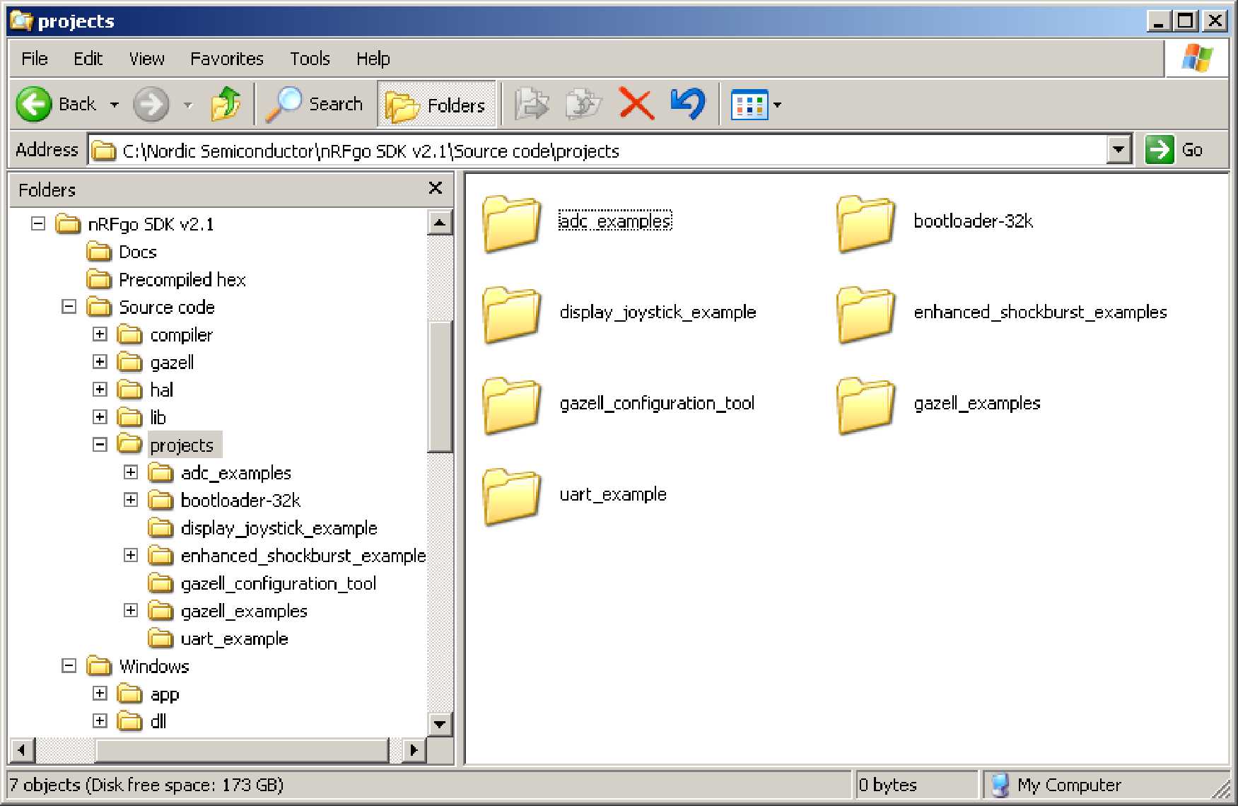Select Docs folder in the tree
This screenshot has height=806, width=1238.
(138, 252)
